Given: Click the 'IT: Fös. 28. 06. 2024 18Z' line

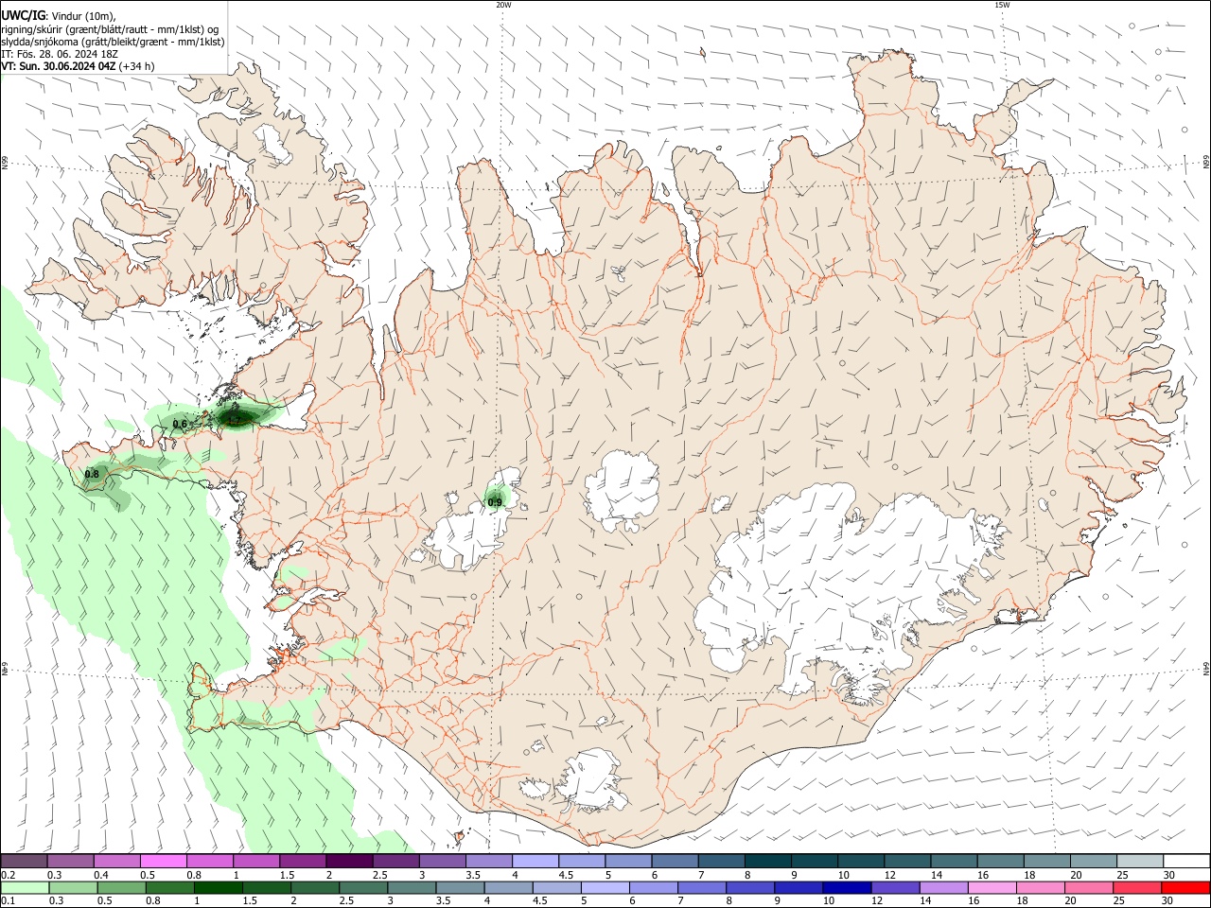Looking at the screenshot, I should click(x=59, y=54).
